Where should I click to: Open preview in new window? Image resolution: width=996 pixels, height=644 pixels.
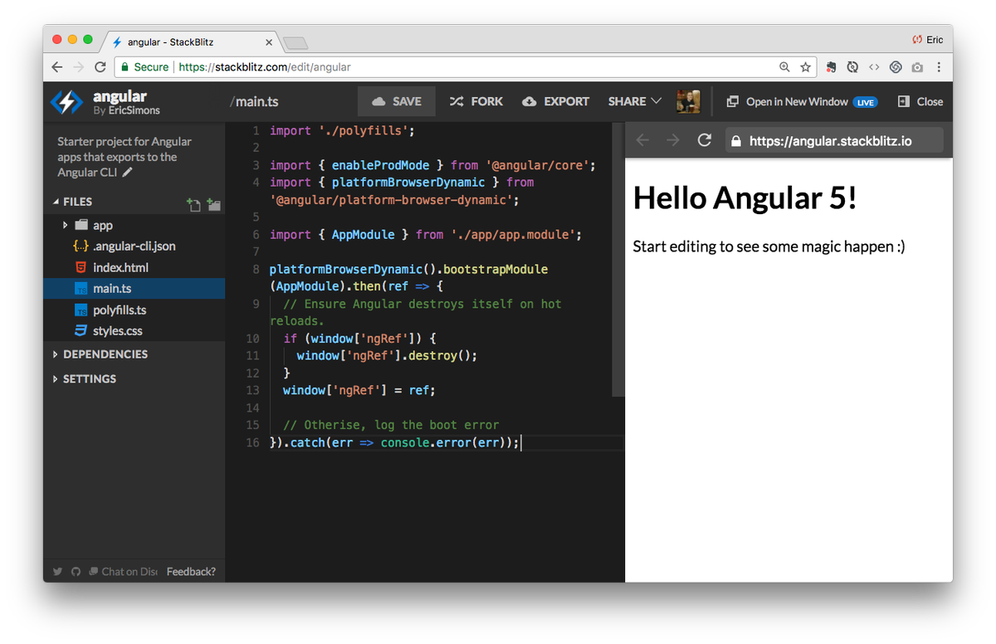click(x=801, y=101)
